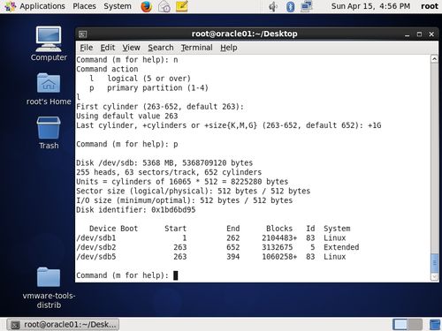Open the mail client launcher icon
This screenshot has width=442, height=331.
point(164,6)
